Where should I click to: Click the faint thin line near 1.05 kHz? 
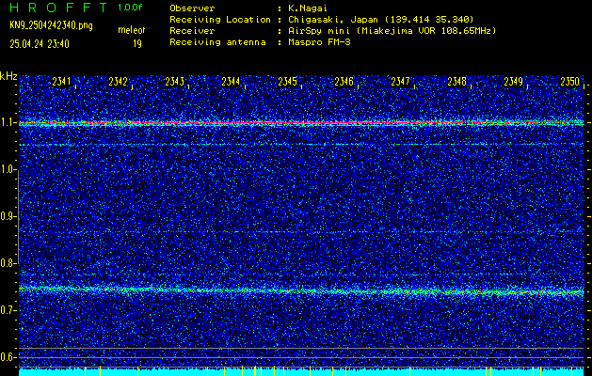tap(301, 145)
